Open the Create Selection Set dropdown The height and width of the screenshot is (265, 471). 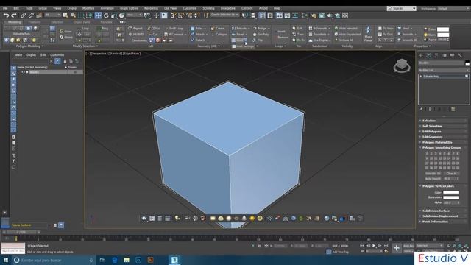tap(224, 15)
